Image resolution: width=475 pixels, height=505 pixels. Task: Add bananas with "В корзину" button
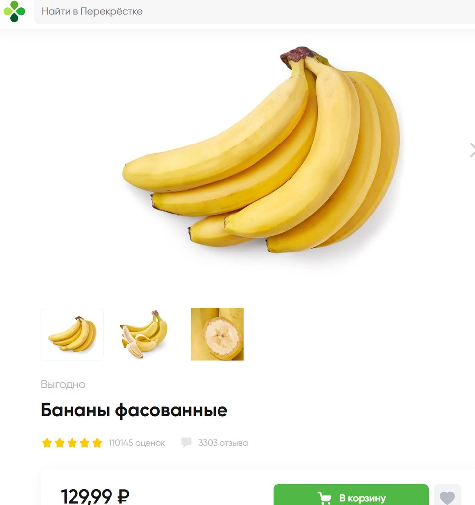click(x=351, y=495)
